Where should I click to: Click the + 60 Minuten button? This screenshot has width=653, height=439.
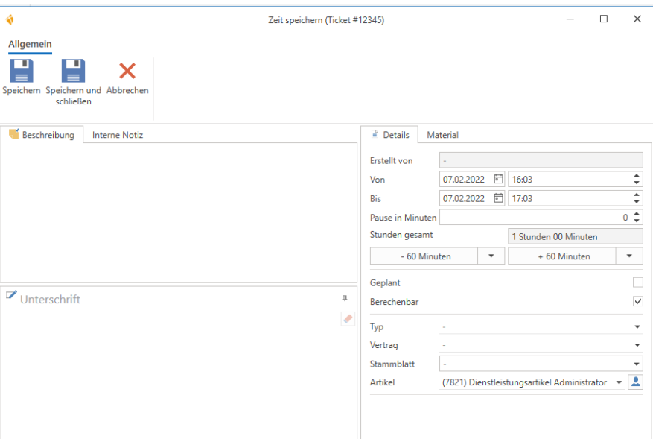coord(561,256)
